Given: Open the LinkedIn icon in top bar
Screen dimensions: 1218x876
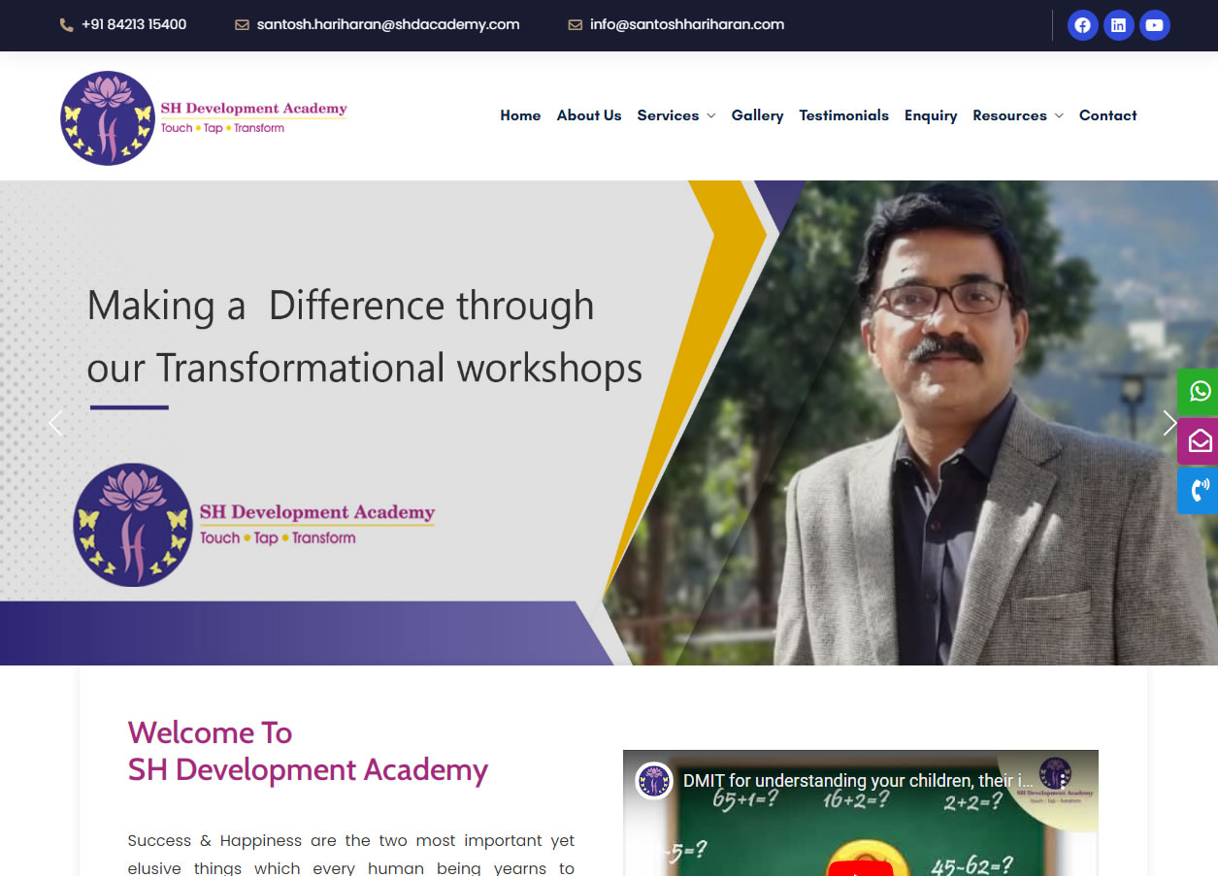Looking at the screenshot, I should coord(1118,25).
